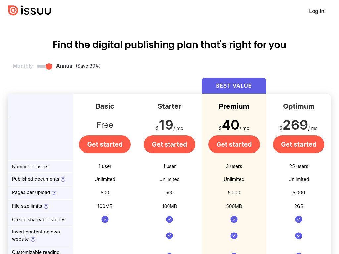Select Annual billing option
Image resolution: width=339 pixels, height=254 pixels.
point(65,66)
